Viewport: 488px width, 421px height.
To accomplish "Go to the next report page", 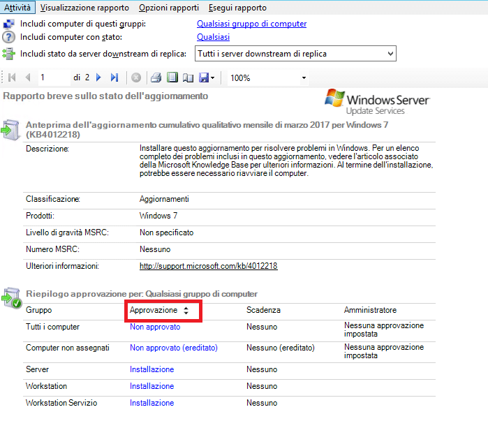I will coord(98,77).
